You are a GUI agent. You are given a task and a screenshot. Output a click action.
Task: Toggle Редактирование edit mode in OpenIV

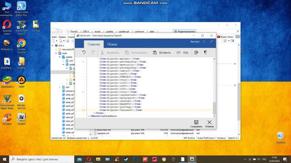tap(185, 31)
